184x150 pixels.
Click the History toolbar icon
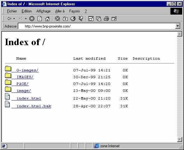tap(73, 19)
